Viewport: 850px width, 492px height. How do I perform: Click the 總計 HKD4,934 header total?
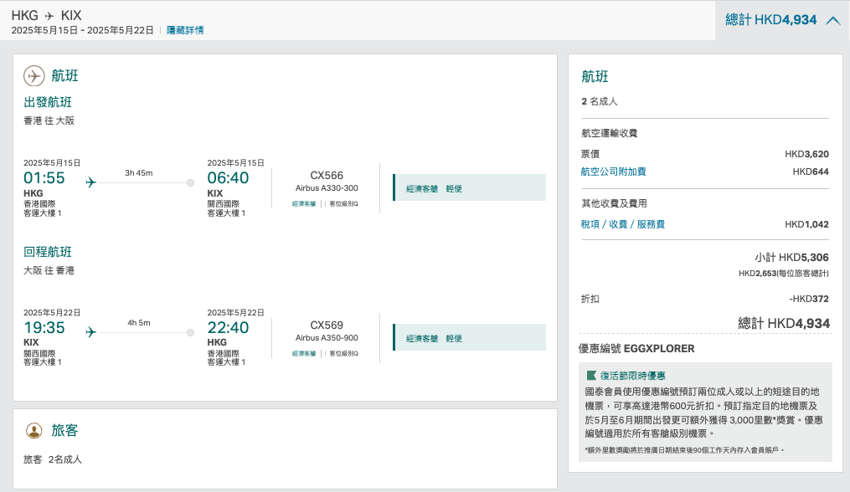click(x=770, y=20)
